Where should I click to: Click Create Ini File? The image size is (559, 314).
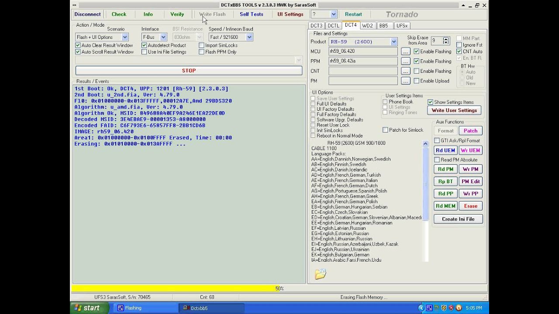(458, 219)
